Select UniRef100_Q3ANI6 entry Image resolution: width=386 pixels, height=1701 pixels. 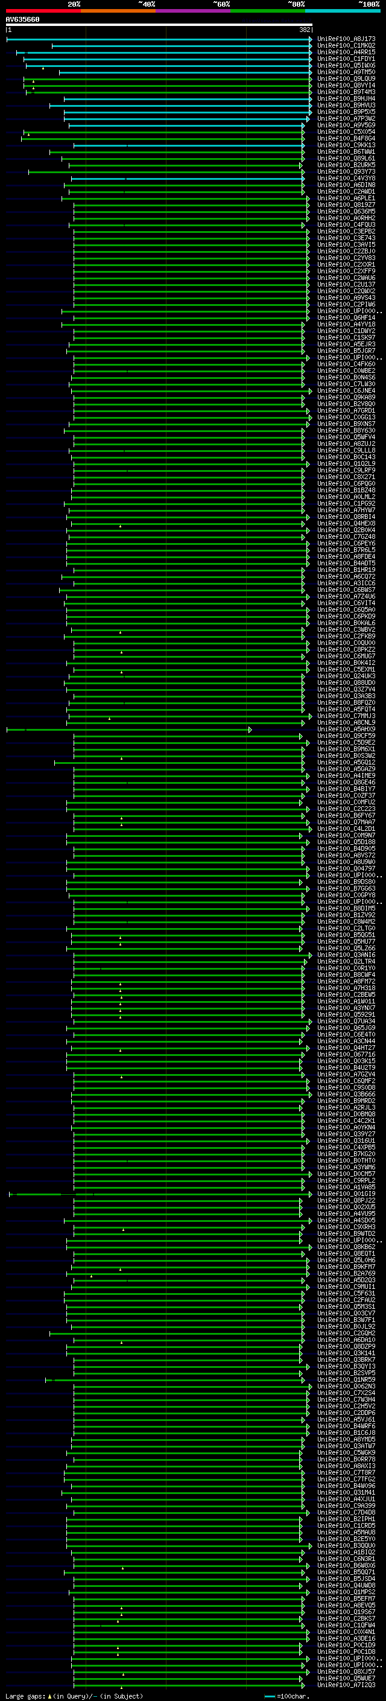(x=346, y=955)
